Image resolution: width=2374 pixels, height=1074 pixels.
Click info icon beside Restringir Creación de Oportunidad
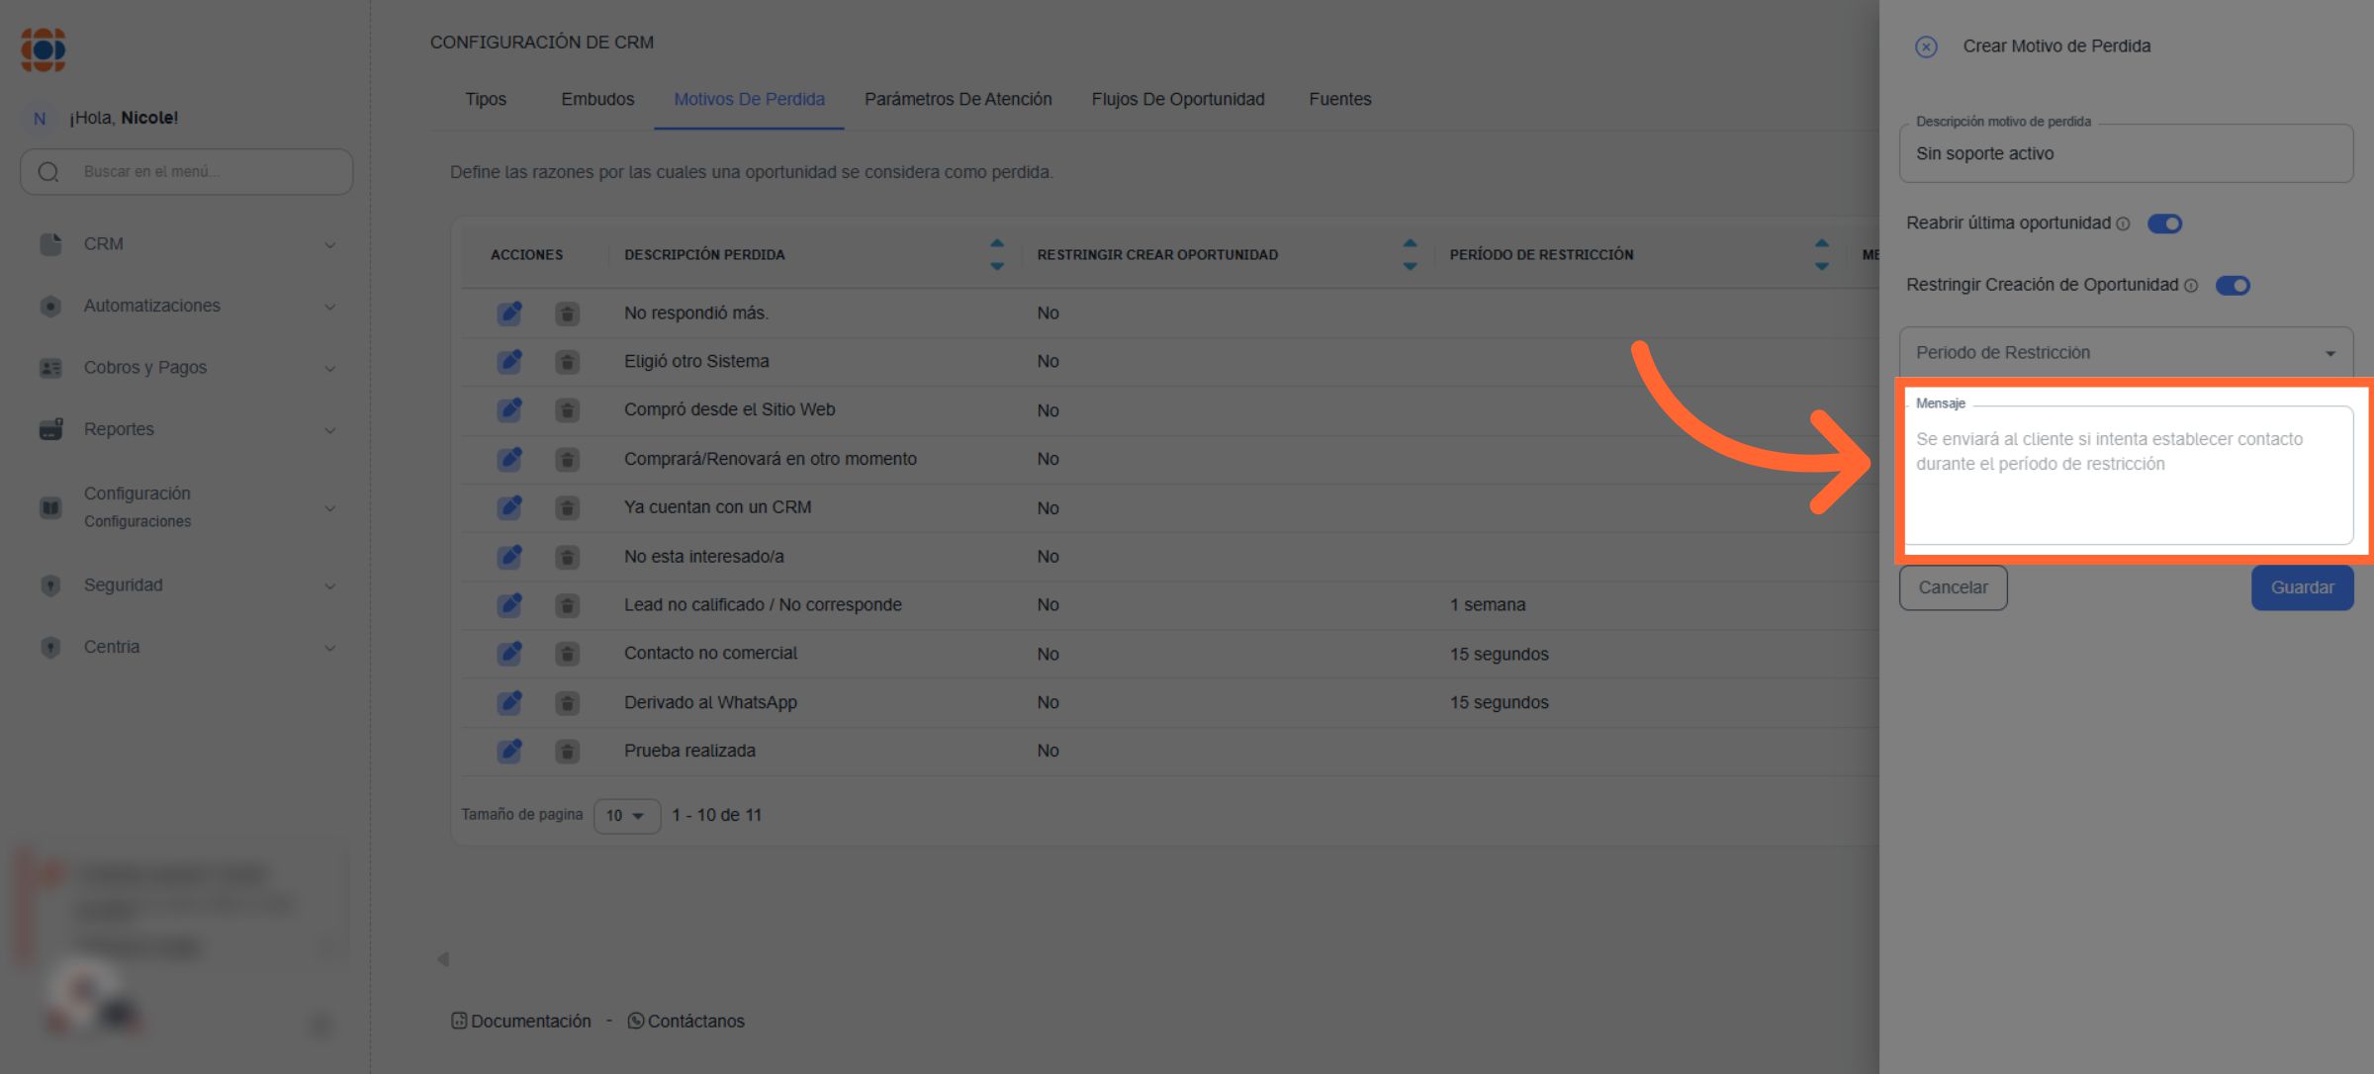coord(2191,286)
